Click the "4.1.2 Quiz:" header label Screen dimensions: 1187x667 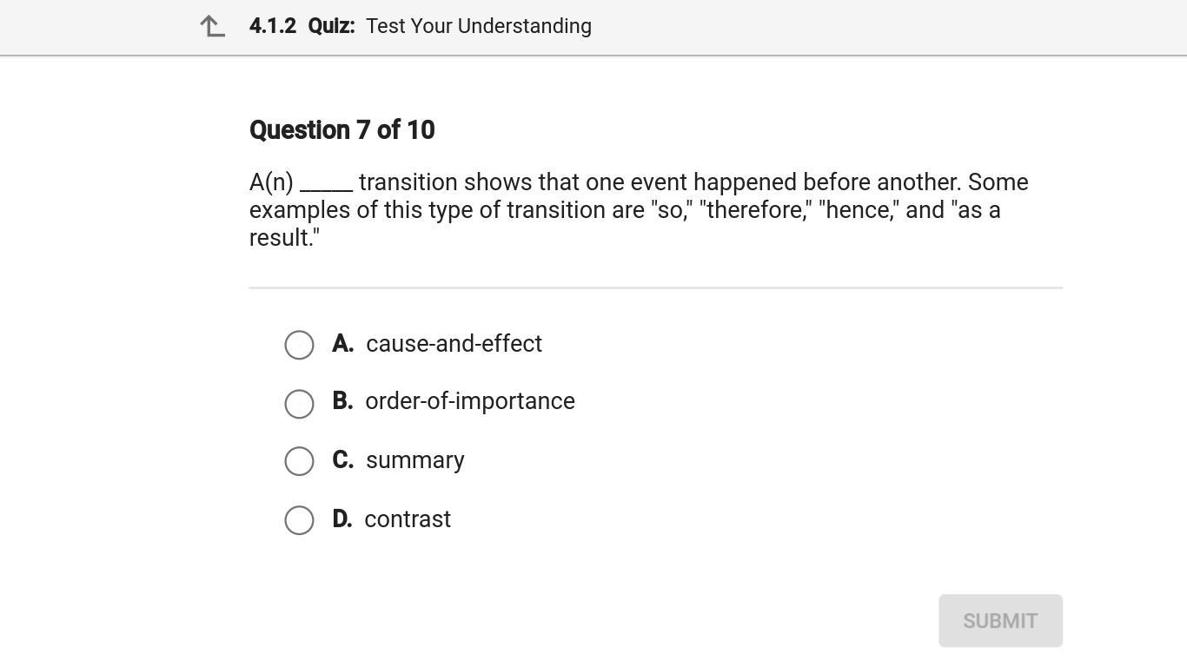click(302, 26)
